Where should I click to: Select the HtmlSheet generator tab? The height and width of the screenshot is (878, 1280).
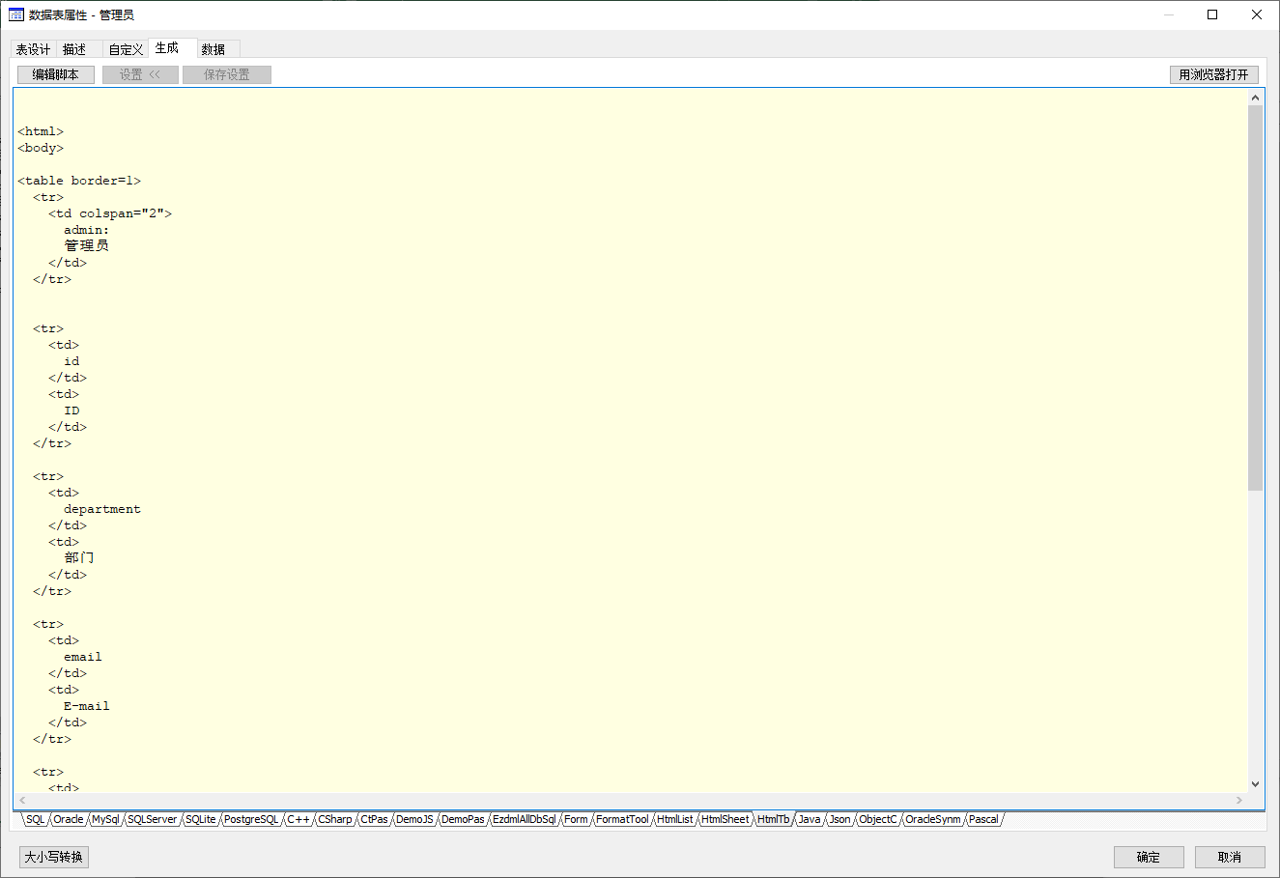coord(725,819)
